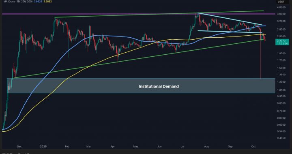Click the Sep label on time axis
Image resolution: width=292 pixels, height=154 pixels.
(x=230, y=147)
